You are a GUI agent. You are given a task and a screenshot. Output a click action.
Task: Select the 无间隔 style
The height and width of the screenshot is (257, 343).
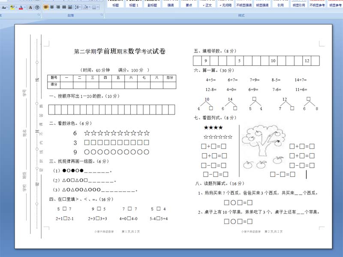click(x=226, y=5)
